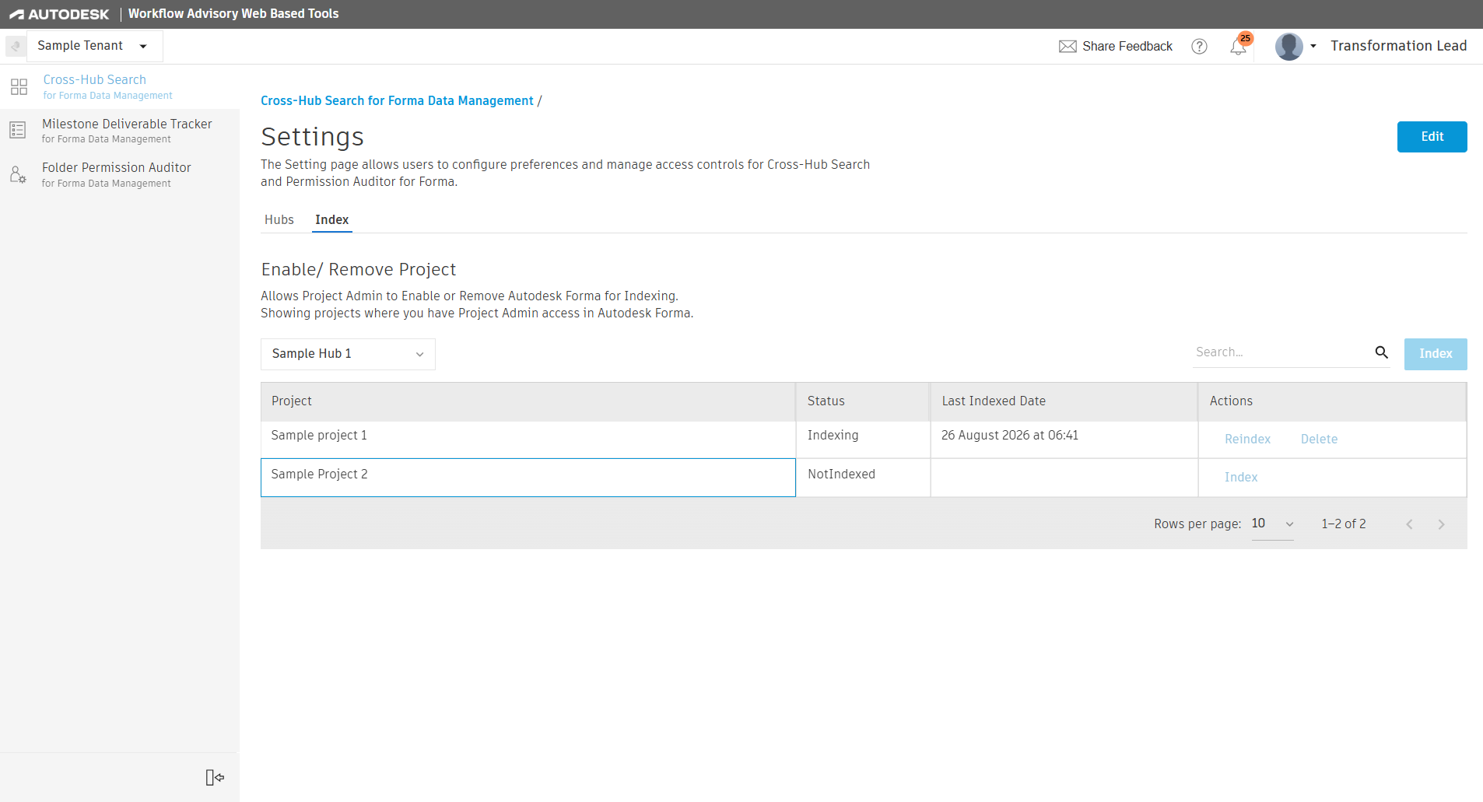
Task: Click the Autodesk logo in header
Action: (x=59, y=14)
